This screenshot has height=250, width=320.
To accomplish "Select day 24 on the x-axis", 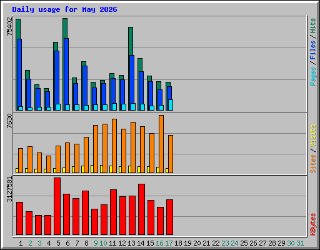I will point(234,243).
